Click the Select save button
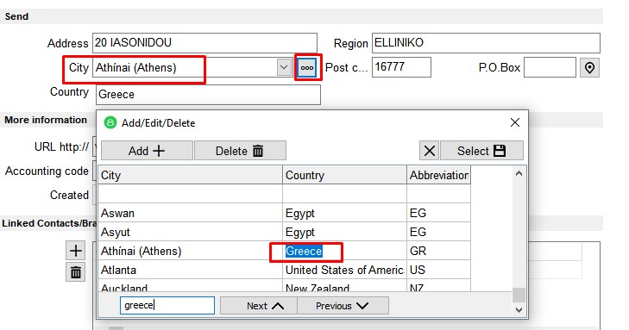This screenshot has width=629, height=330. pyautogui.click(x=481, y=151)
